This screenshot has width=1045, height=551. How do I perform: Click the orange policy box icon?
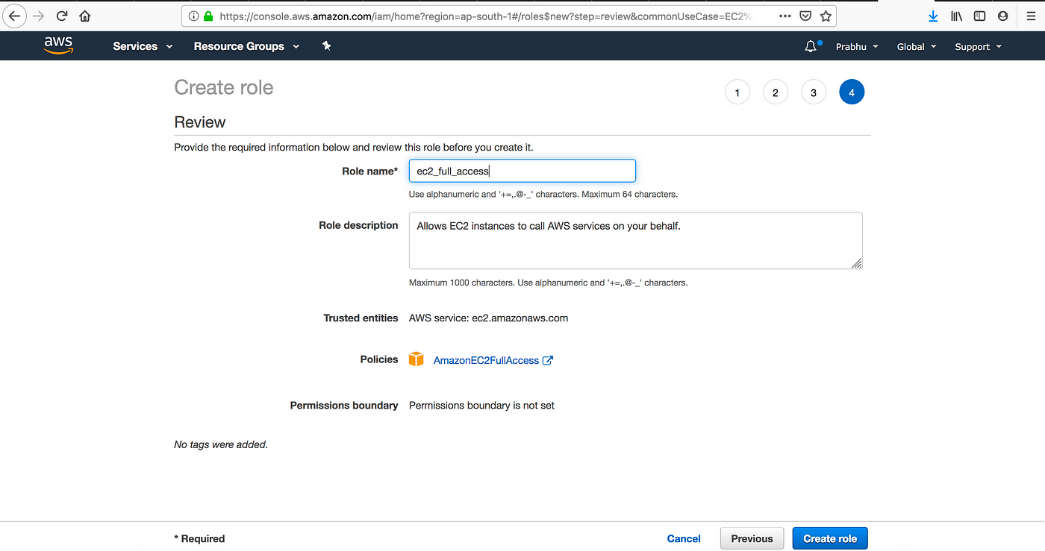click(417, 359)
